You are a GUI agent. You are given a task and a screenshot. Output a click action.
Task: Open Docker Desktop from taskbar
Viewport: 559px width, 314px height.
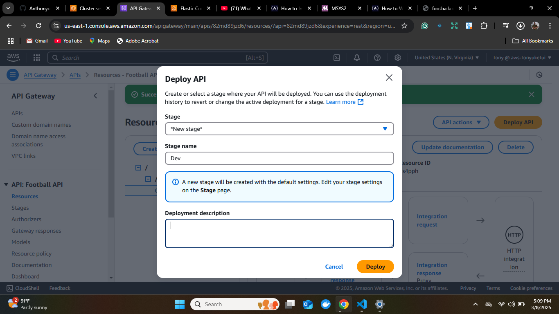[326, 304]
